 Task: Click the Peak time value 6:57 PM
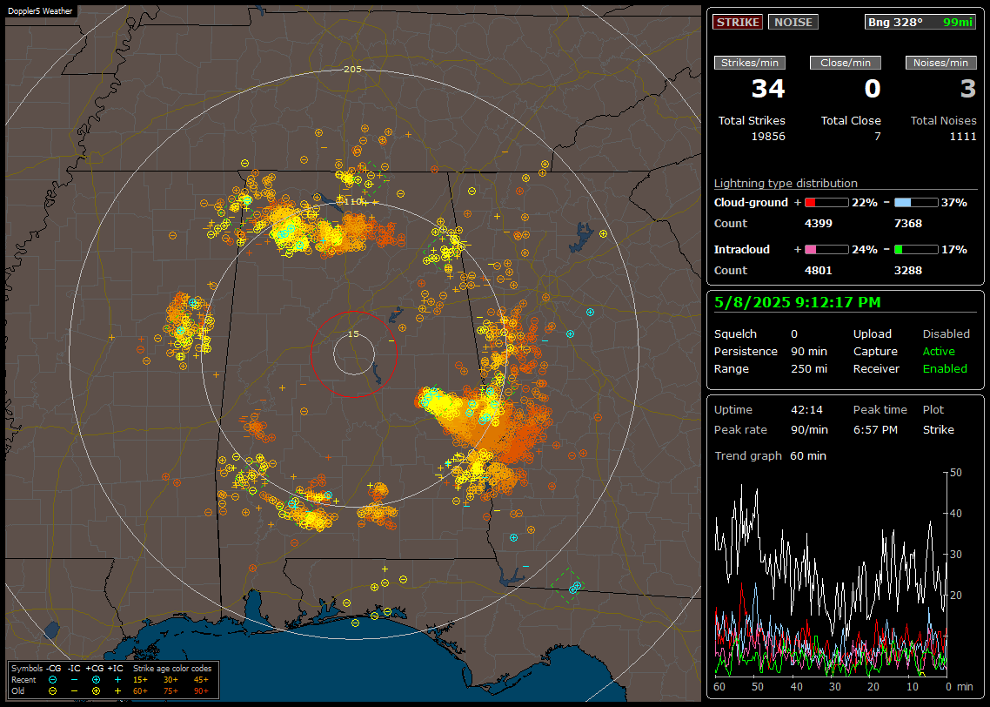[x=875, y=429]
